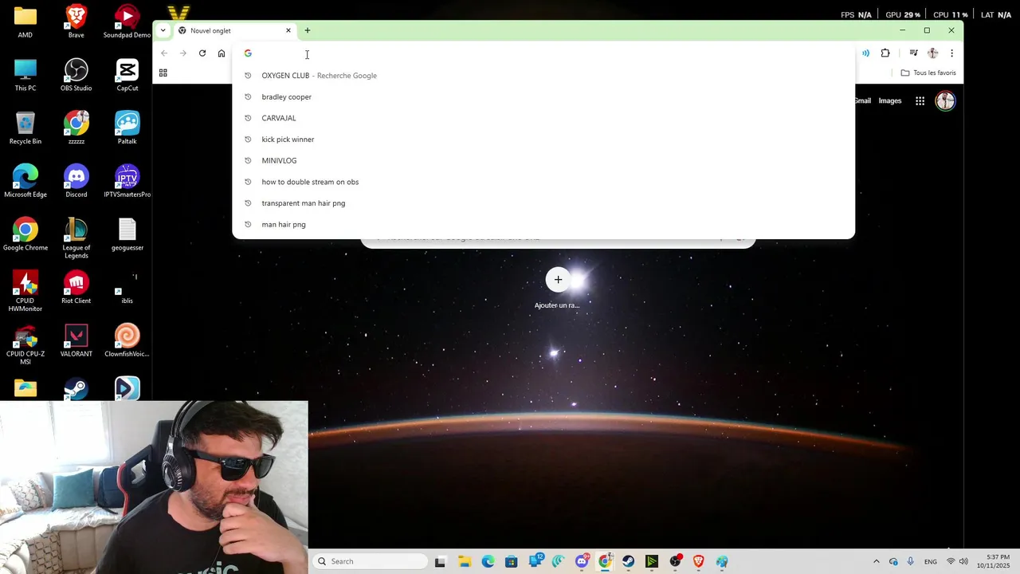The image size is (1020, 574).
Task: Launch Discord from desktop
Action: (x=76, y=182)
